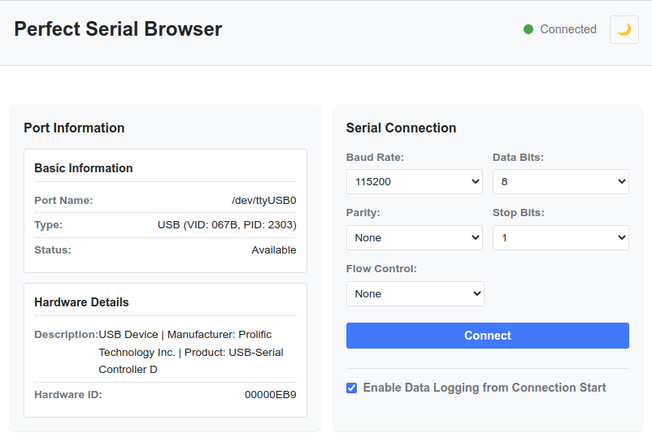Image resolution: width=652 pixels, height=438 pixels.
Task: Open the Flow Control dropdown
Action: pyautogui.click(x=415, y=294)
